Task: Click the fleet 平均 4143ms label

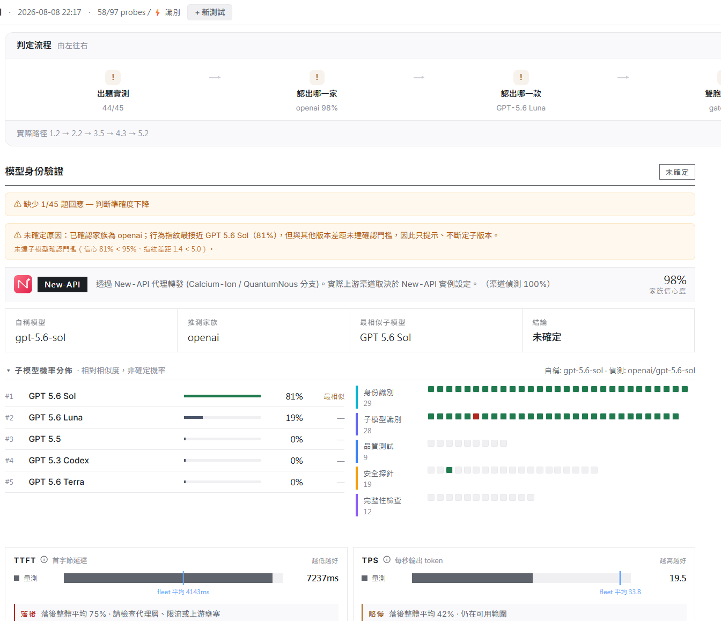Action: [x=183, y=592]
